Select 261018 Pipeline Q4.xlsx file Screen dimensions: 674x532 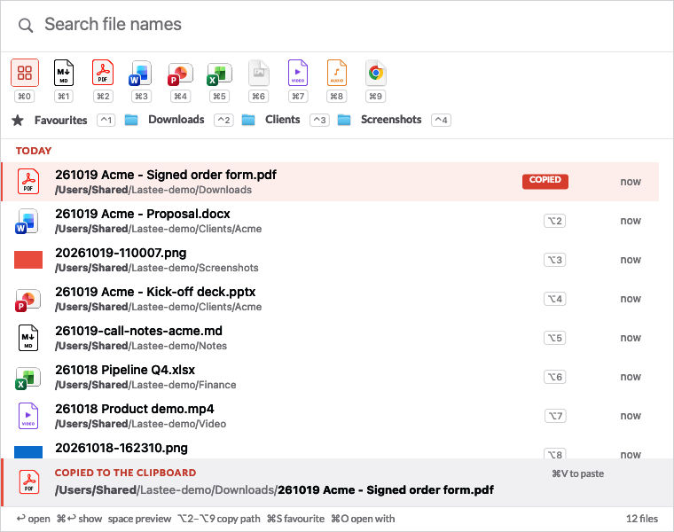click(x=330, y=378)
